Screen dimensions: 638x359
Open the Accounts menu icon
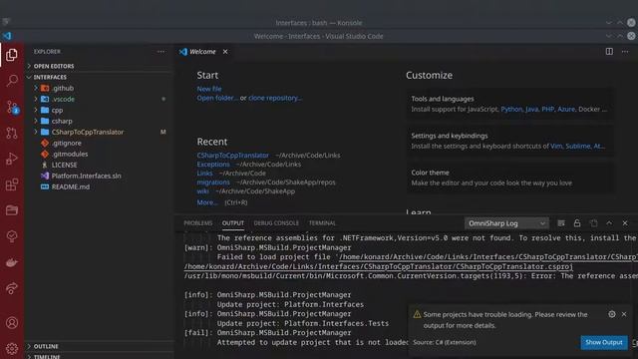tap(12, 323)
